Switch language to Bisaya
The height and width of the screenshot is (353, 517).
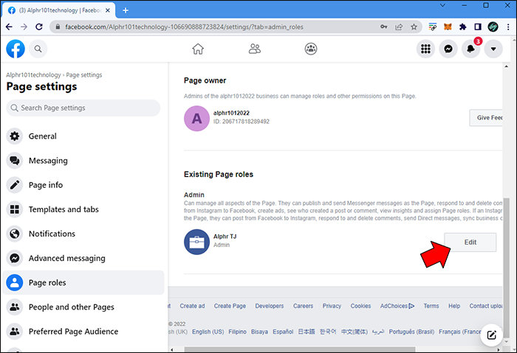pyautogui.click(x=259, y=332)
